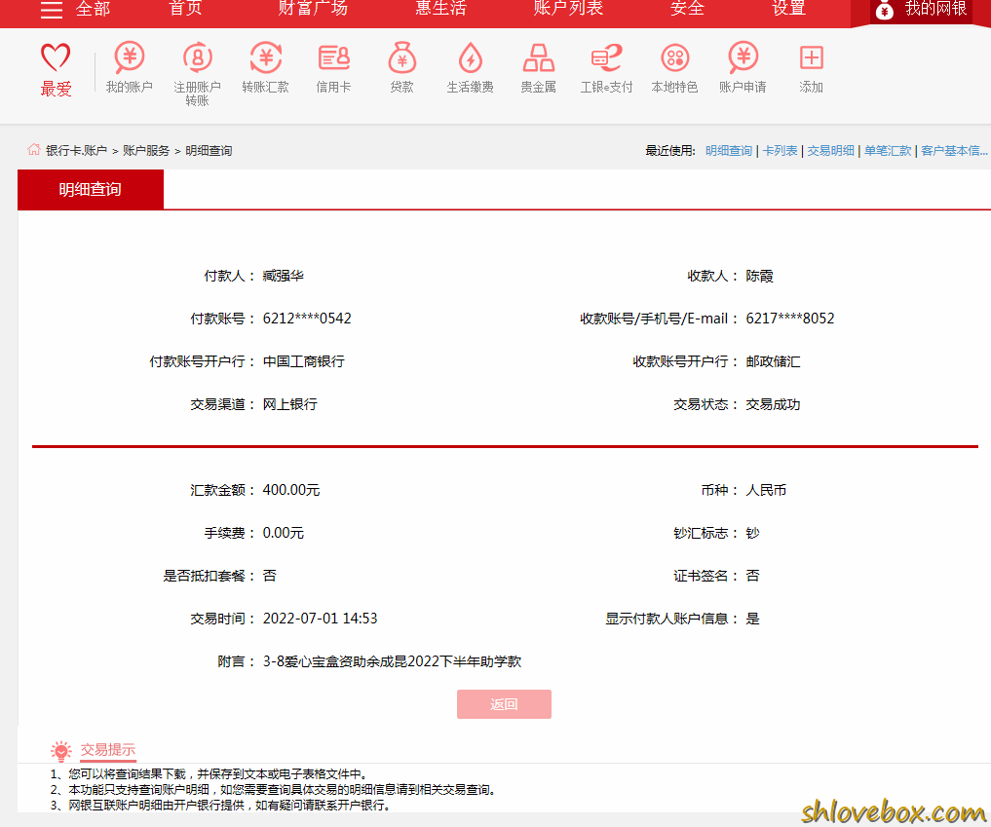The image size is (991, 827).
Task: Open recent link 交易明细
Action: (830, 150)
